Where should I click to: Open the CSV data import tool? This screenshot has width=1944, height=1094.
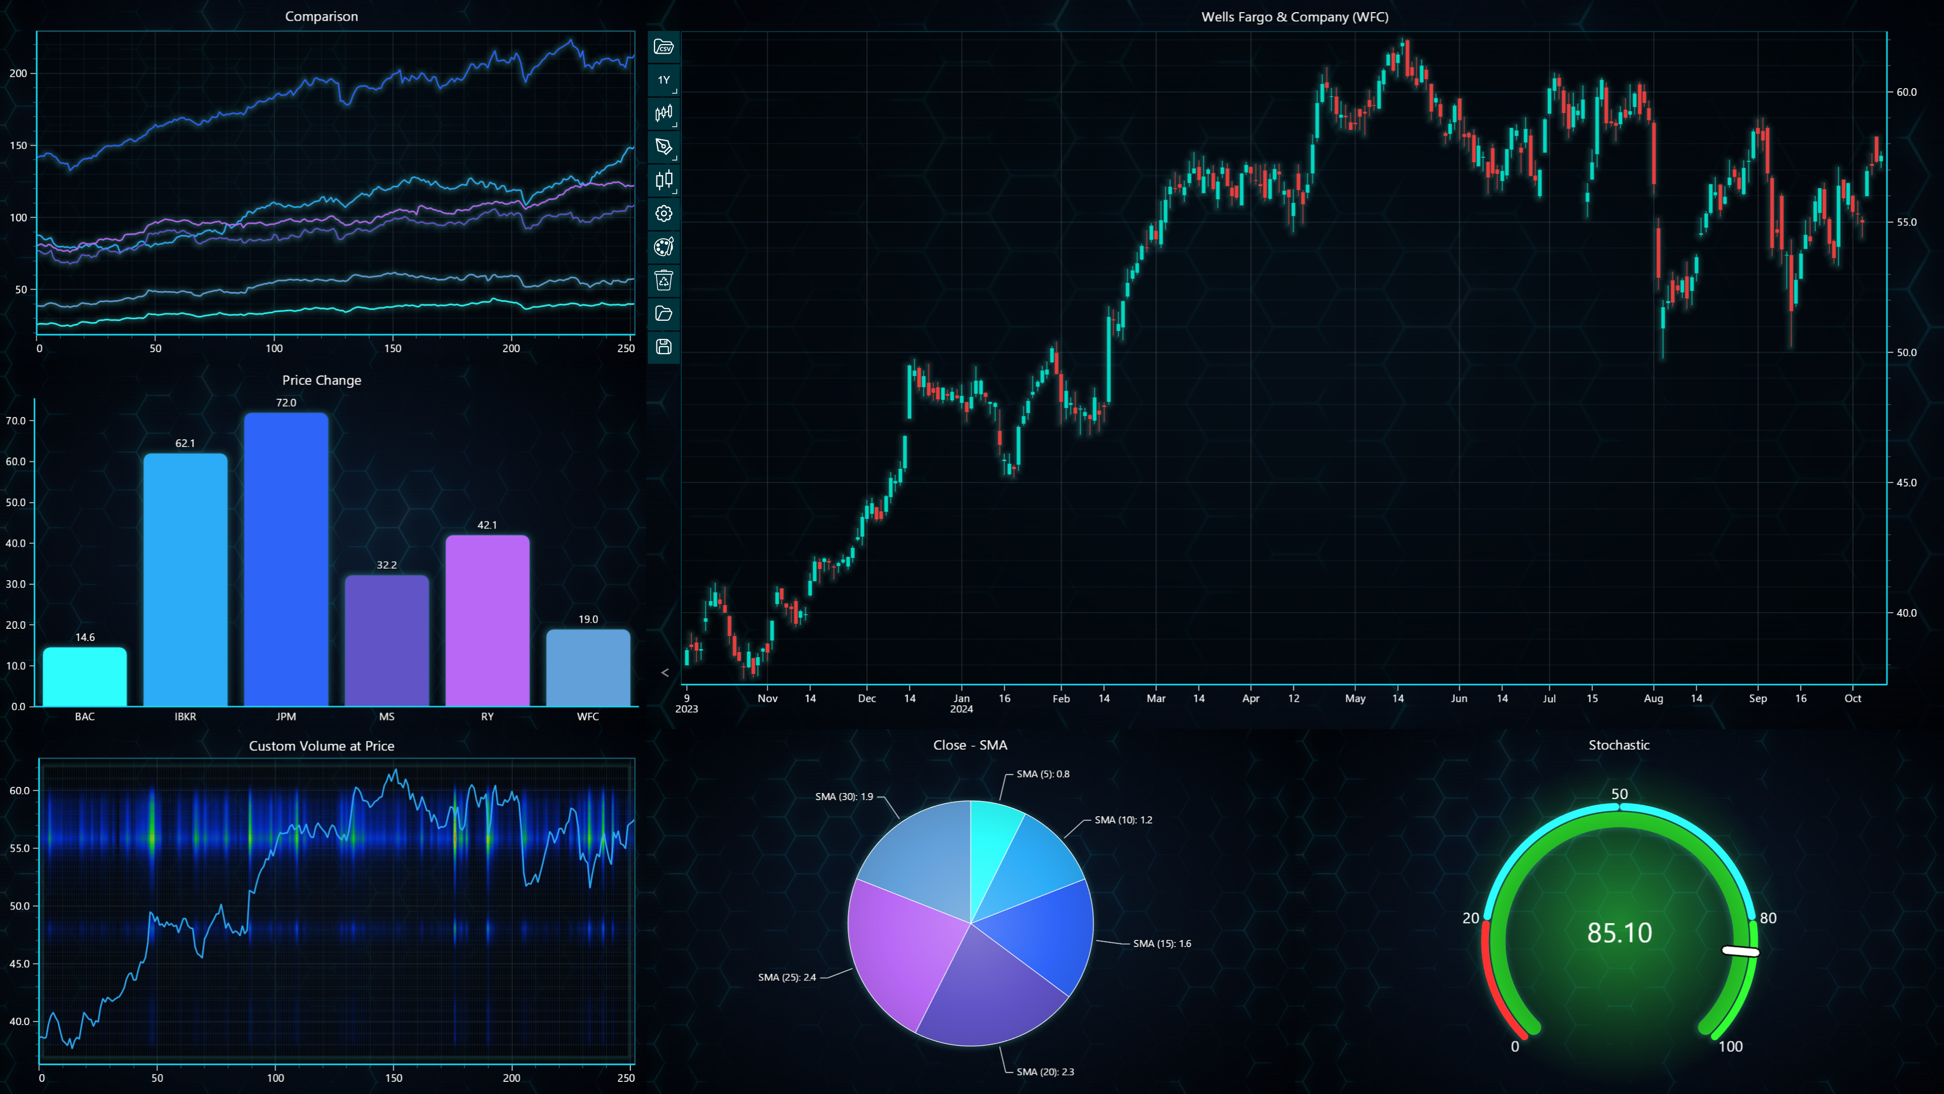pos(664,48)
